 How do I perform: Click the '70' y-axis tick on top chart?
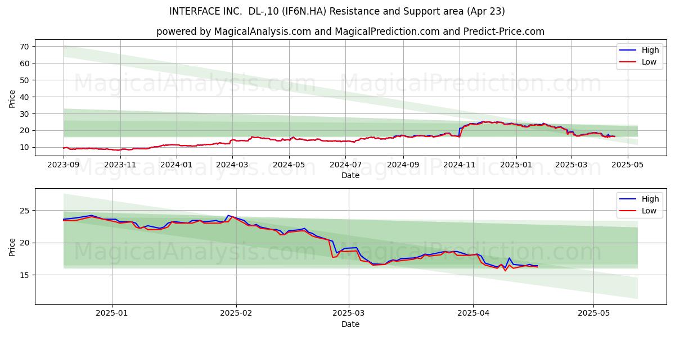pos(26,47)
